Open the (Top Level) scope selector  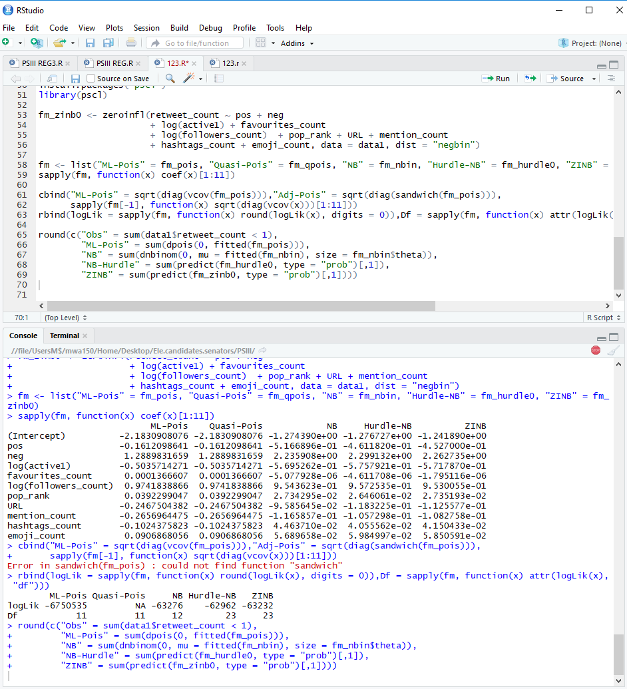click(x=65, y=318)
